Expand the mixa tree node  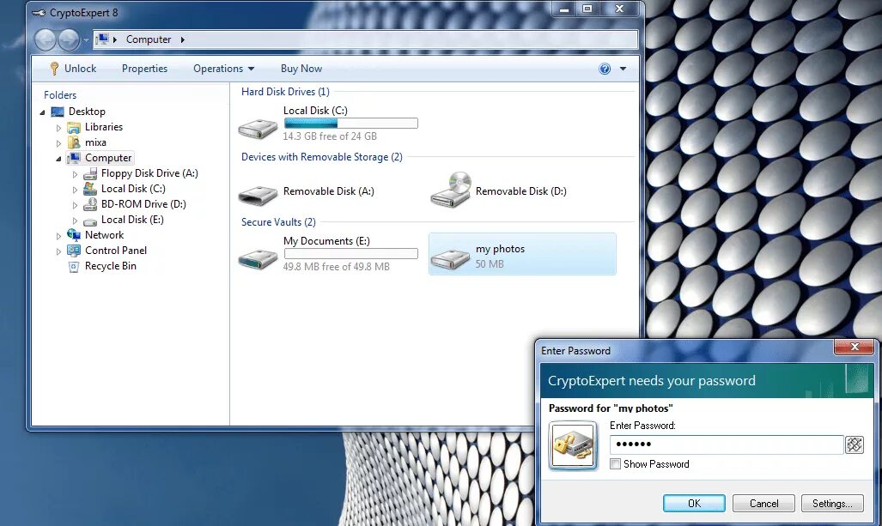coord(58,143)
